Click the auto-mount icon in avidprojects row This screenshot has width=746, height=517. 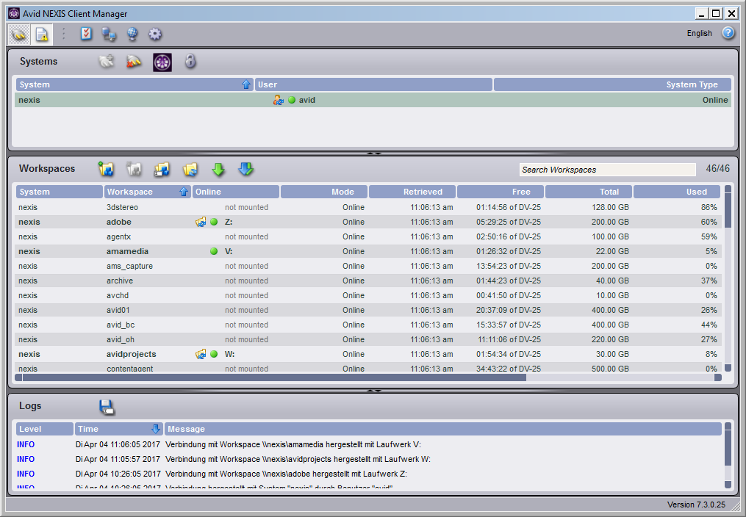point(201,354)
